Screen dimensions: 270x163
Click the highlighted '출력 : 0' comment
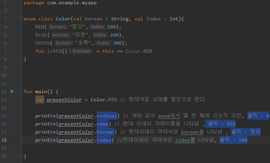pyautogui.click(x=258, y=116)
